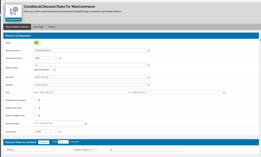Click the plugin cart logo icon
This screenshot has height=157, width=261.
coord(13,11)
